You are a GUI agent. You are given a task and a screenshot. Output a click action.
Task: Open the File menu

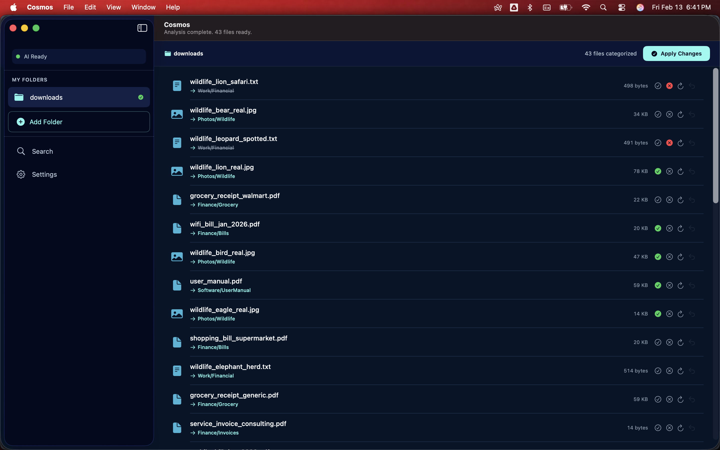click(68, 7)
